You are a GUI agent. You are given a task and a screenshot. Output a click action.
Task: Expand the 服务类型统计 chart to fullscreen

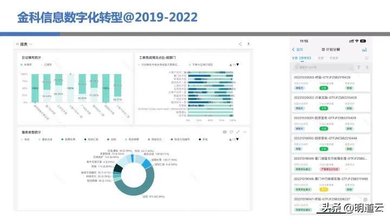pyautogui.click(x=237, y=131)
